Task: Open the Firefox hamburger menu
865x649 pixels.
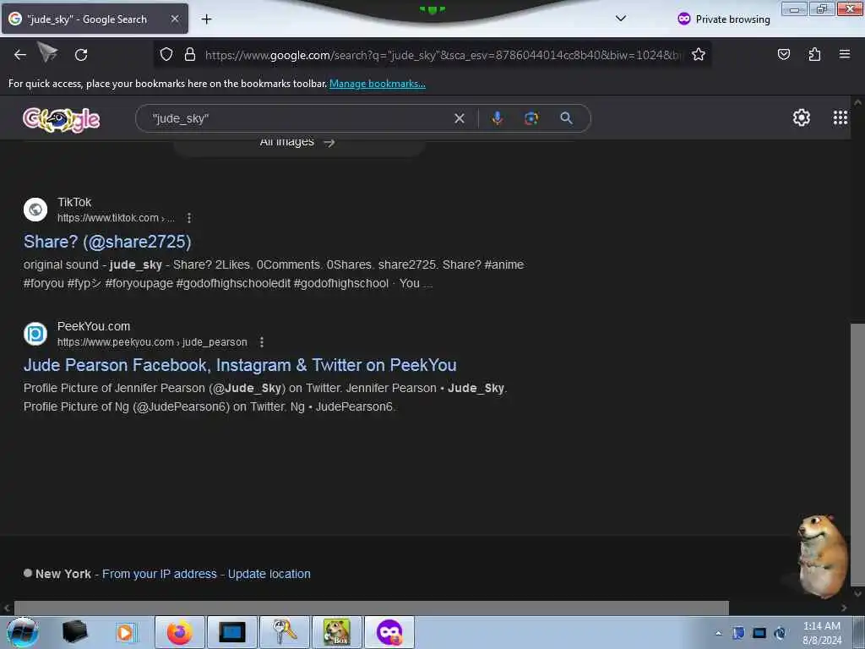Action: (844, 54)
